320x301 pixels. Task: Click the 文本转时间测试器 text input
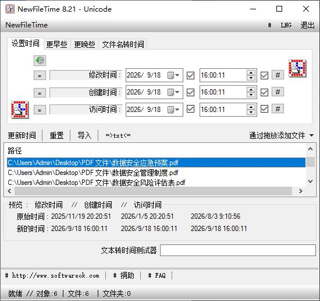238,250
